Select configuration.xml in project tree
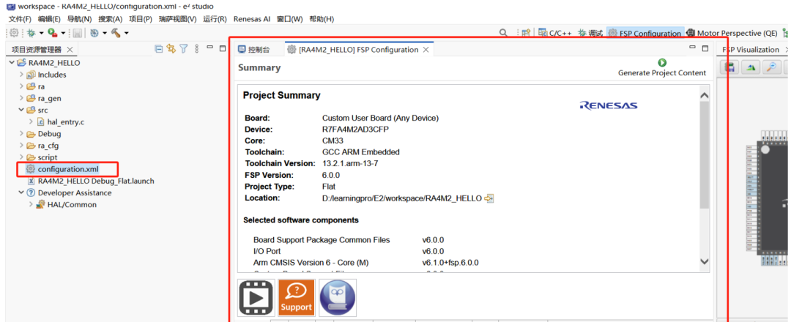This screenshot has height=322, width=791. pos(67,169)
